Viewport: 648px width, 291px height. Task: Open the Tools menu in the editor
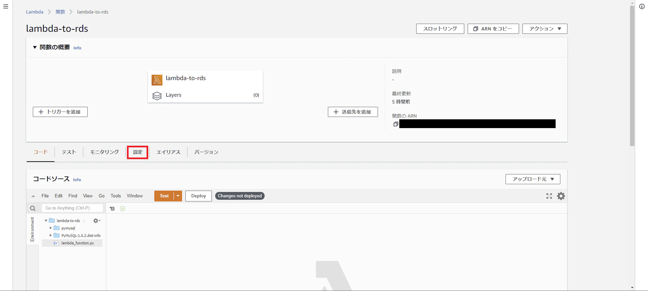[x=116, y=196]
